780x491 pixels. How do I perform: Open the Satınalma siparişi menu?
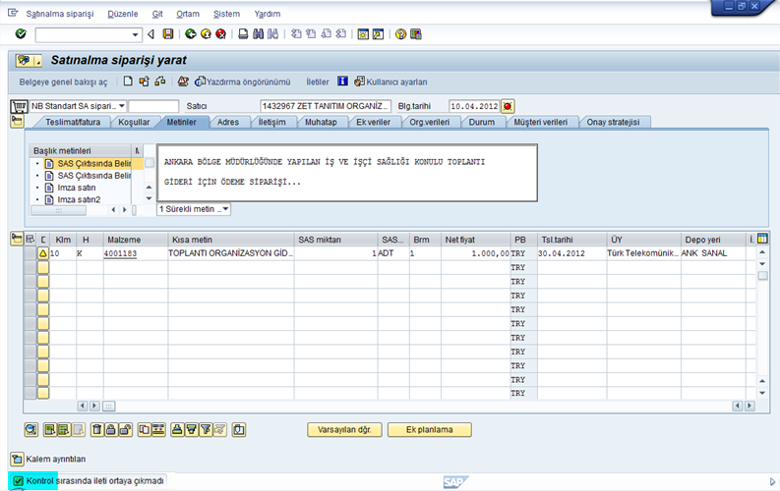pyautogui.click(x=60, y=14)
